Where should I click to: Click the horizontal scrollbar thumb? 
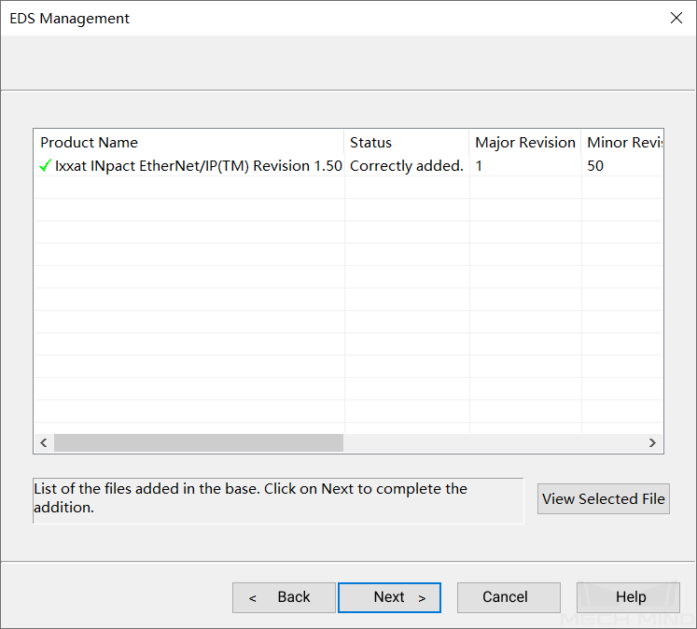(198, 442)
